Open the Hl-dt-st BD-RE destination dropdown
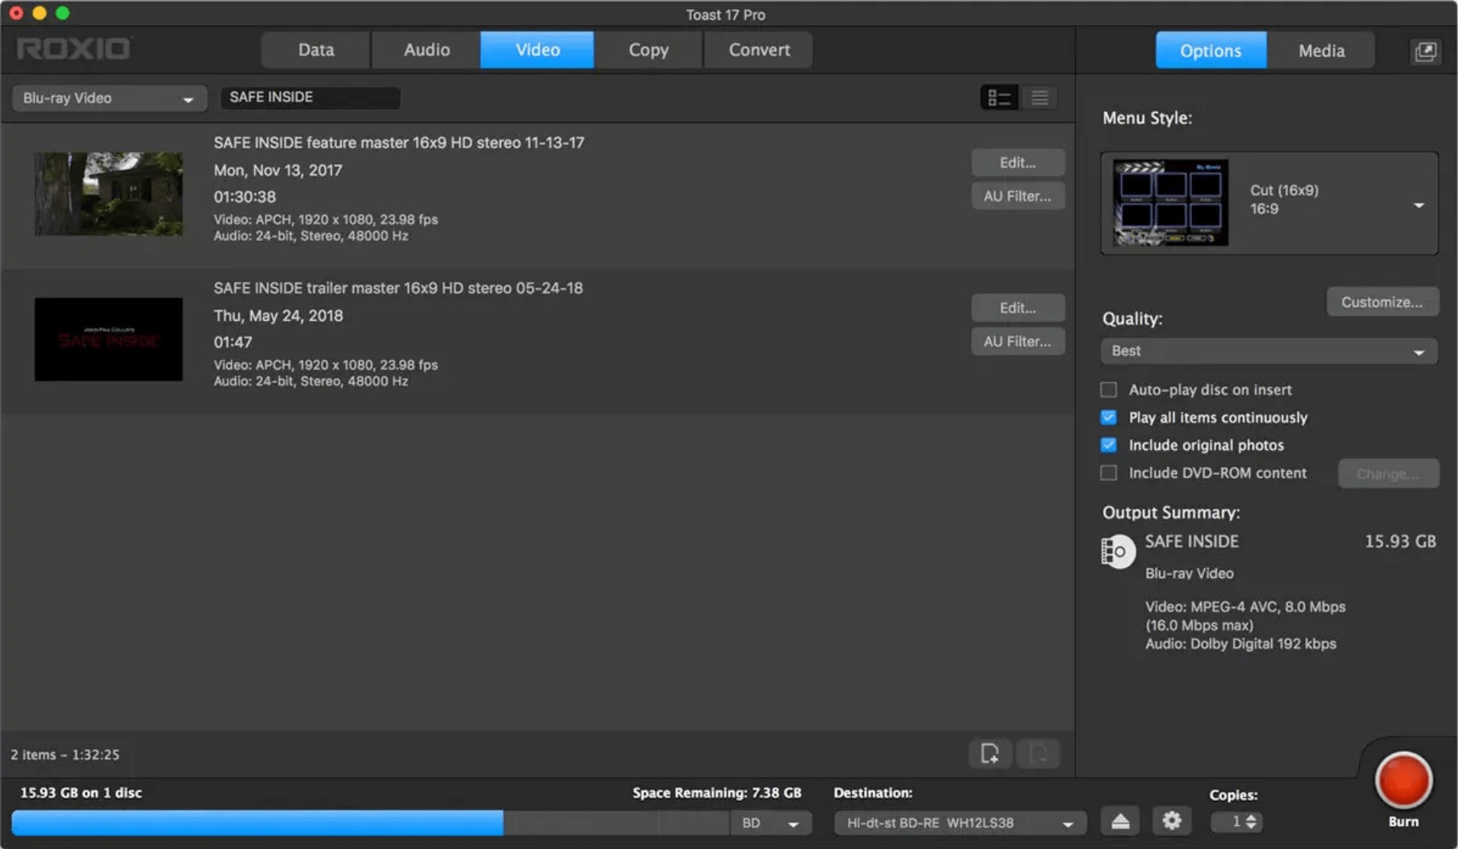The height and width of the screenshot is (849, 1458). pos(960,823)
